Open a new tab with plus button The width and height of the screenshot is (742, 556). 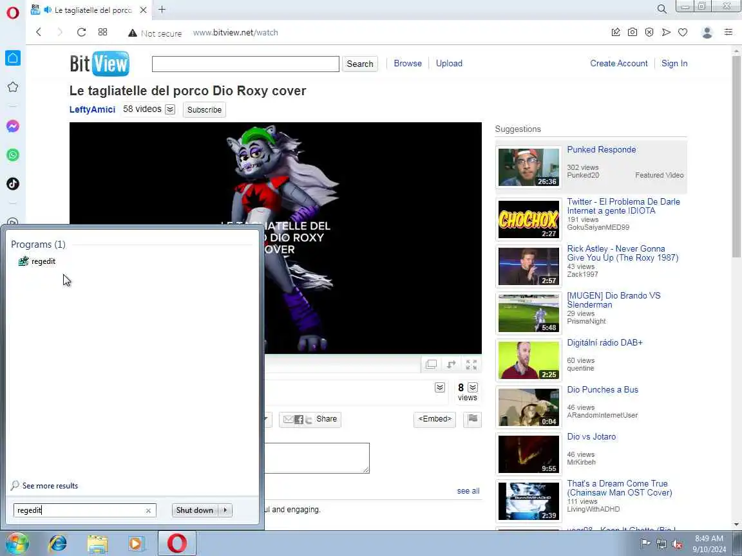pos(162,10)
